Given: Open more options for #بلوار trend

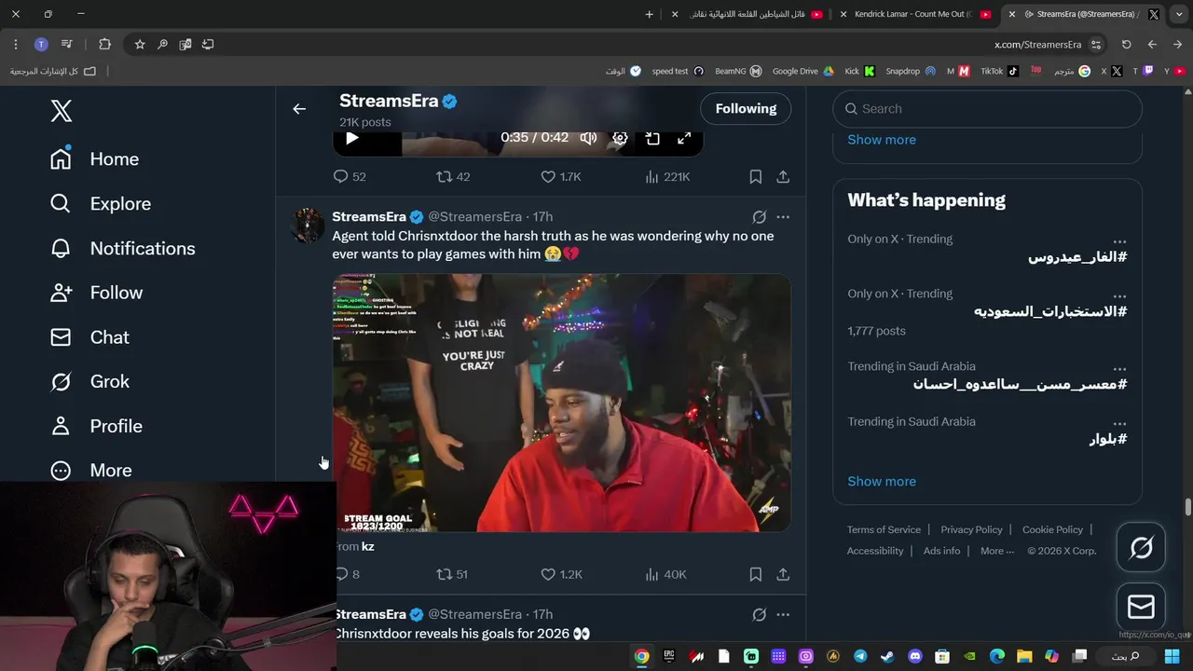Looking at the screenshot, I should pyautogui.click(x=1119, y=423).
